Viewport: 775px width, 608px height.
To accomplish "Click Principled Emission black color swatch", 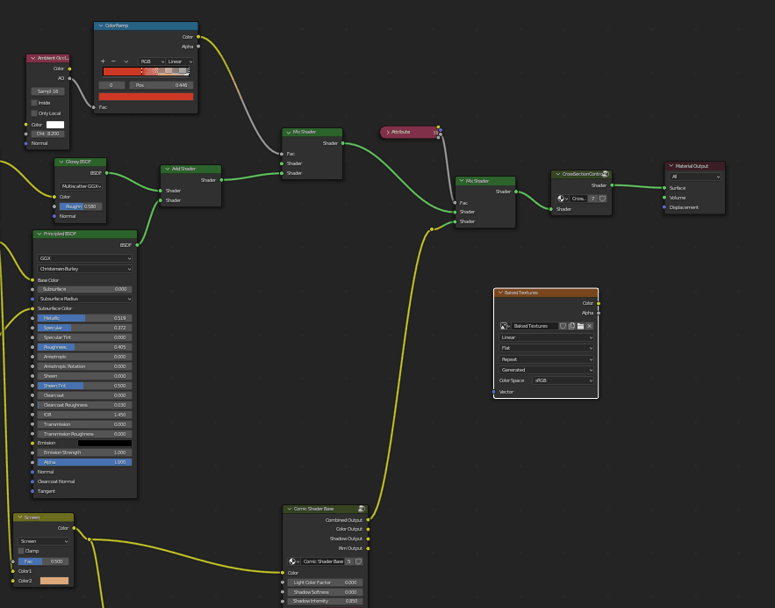I will (104, 444).
